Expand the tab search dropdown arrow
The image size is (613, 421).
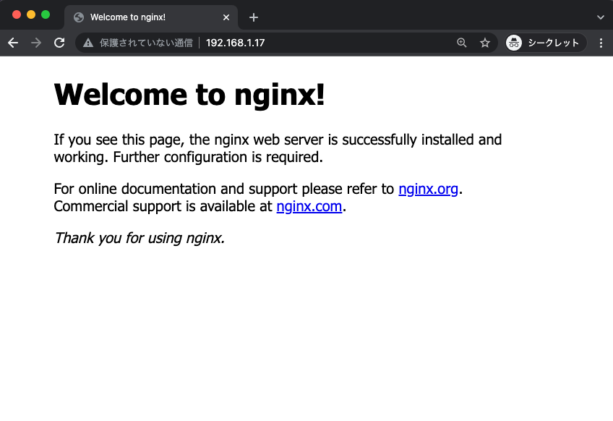click(x=601, y=17)
